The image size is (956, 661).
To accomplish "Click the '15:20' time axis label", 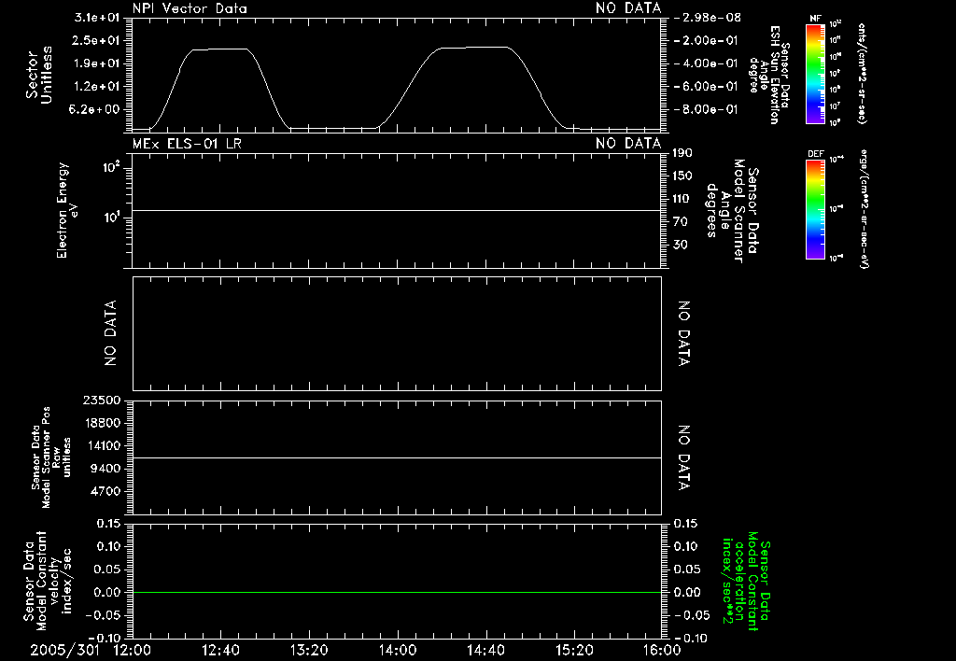I will click(574, 650).
